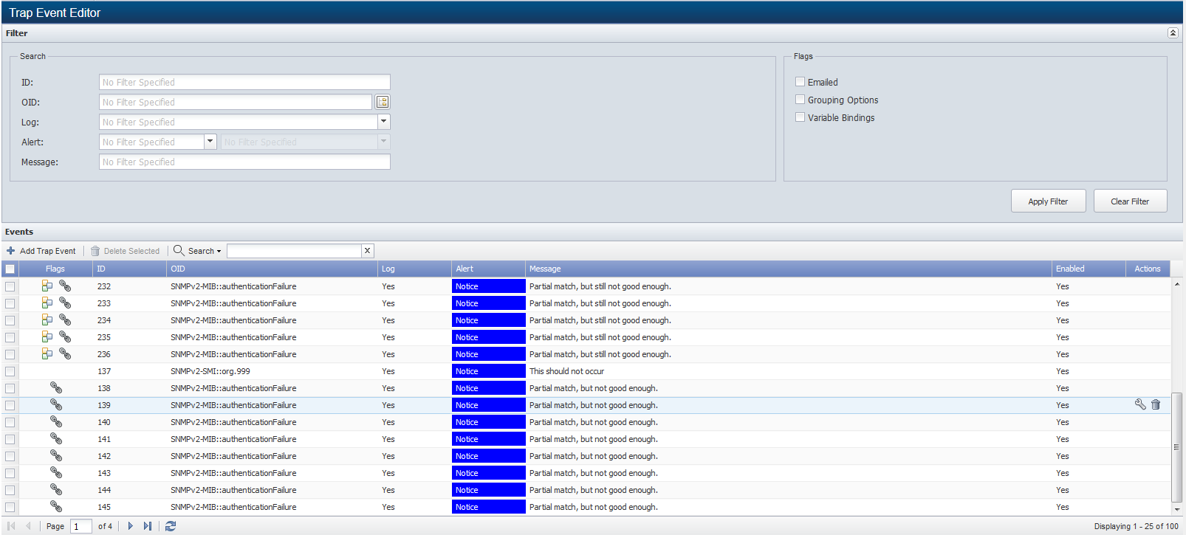The width and height of the screenshot is (1186, 535).
Task: Click Delete Selected in the Events toolbar
Action: (x=125, y=251)
